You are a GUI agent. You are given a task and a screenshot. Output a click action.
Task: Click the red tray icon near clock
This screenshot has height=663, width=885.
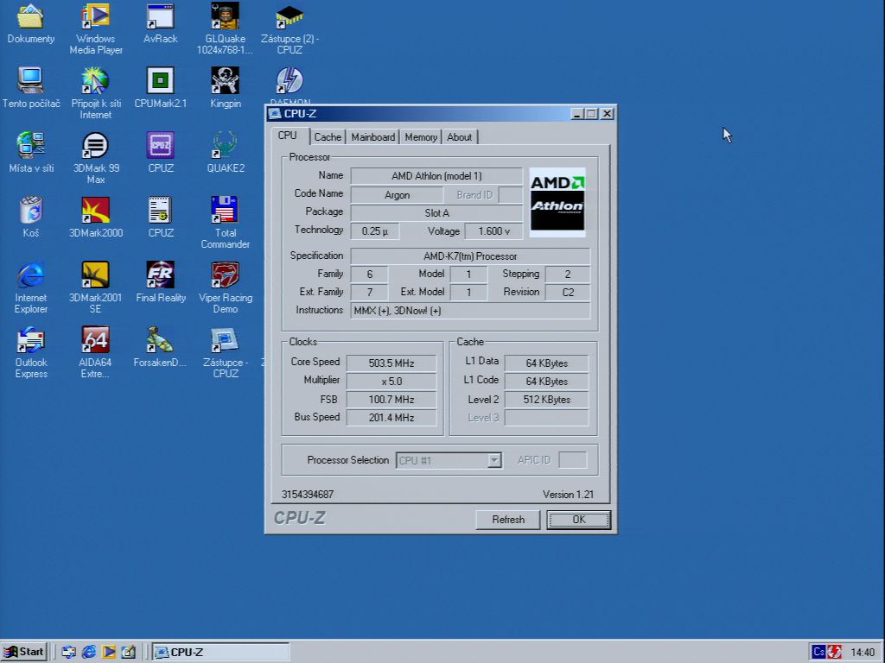834,652
